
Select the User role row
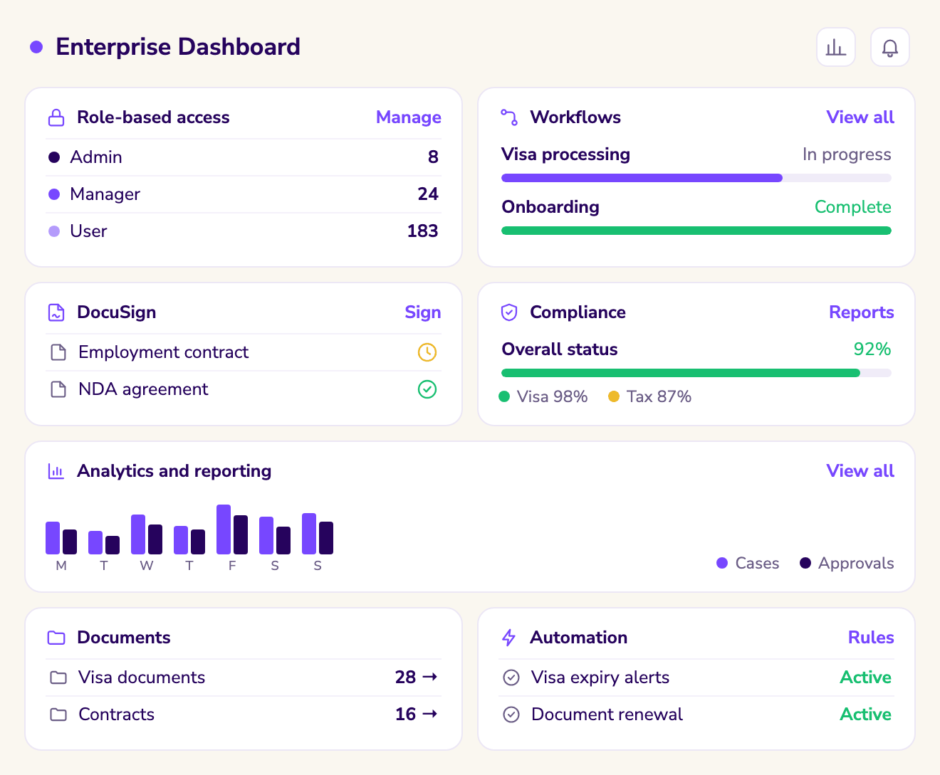[244, 231]
